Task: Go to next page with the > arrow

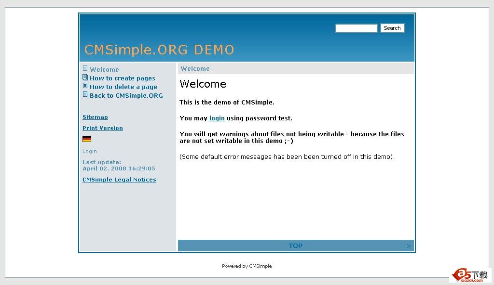Action: pos(409,246)
